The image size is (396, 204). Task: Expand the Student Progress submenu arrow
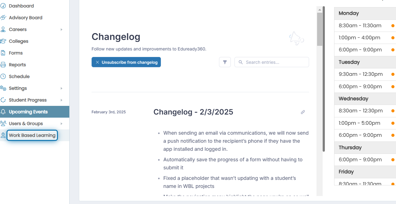[x=62, y=100]
